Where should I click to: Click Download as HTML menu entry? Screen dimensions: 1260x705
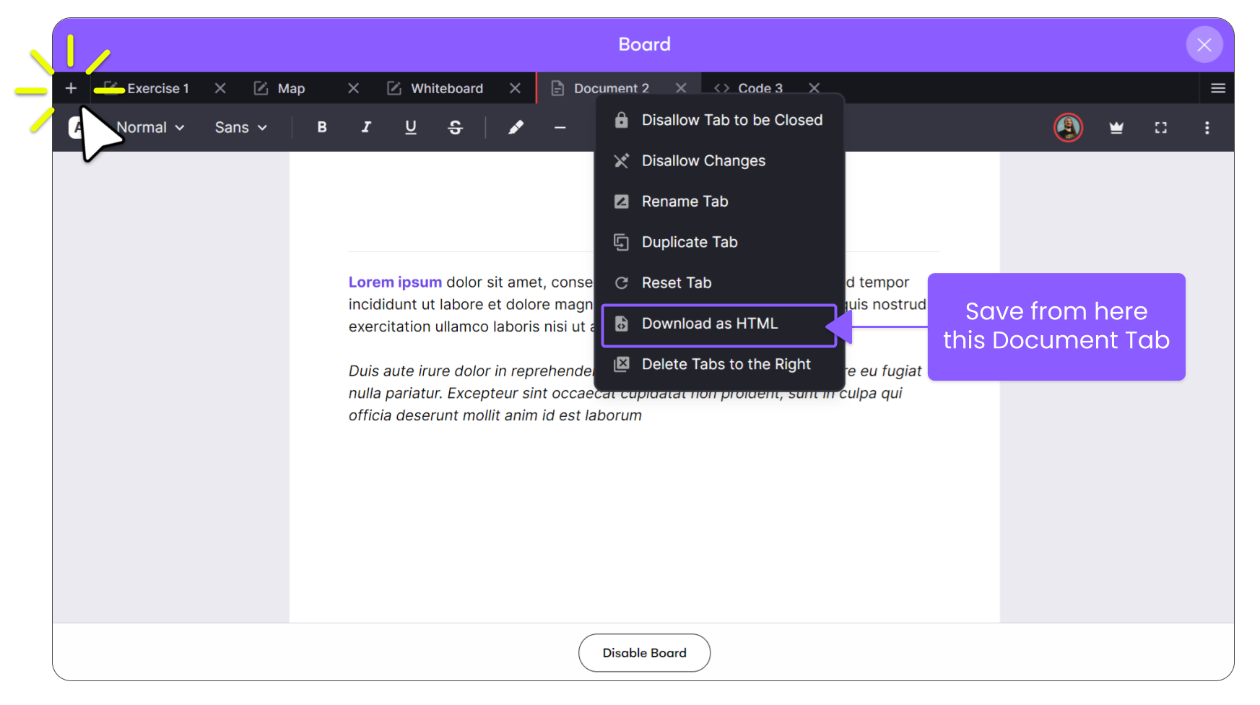[720, 324]
